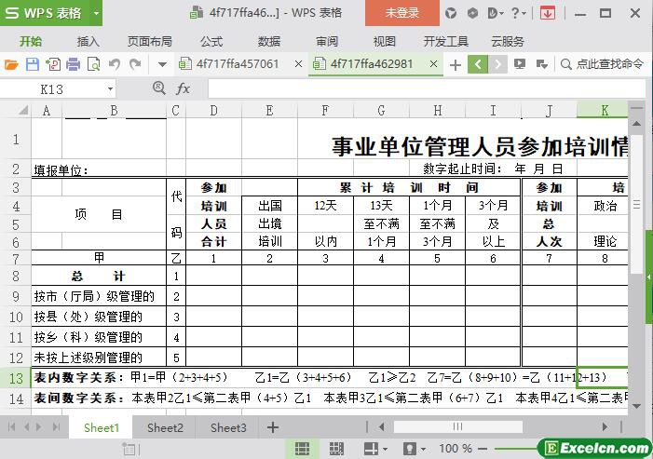
Task: Open the 页面布局 ribbon tab
Action: click(149, 42)
